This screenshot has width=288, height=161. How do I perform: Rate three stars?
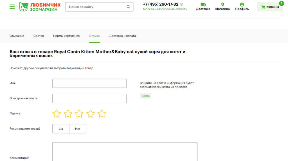pyautogui.click(x=79, y=114)
